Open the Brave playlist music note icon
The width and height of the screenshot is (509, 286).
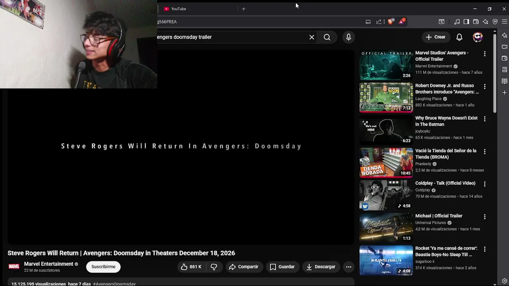457,22
